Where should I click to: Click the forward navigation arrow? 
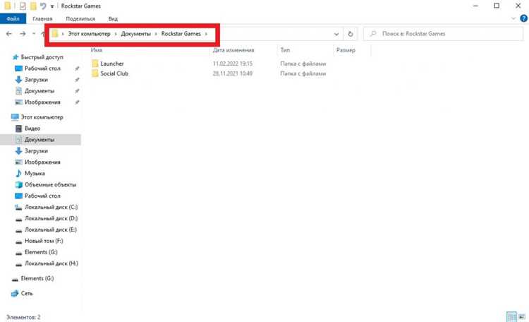(23, 34)
